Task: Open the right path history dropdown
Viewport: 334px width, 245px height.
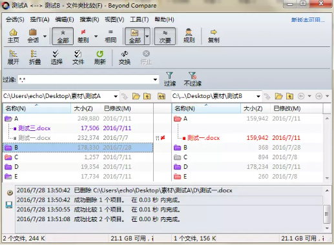Action: point(258,96)
